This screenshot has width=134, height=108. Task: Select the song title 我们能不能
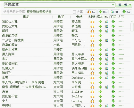point(10,96)
